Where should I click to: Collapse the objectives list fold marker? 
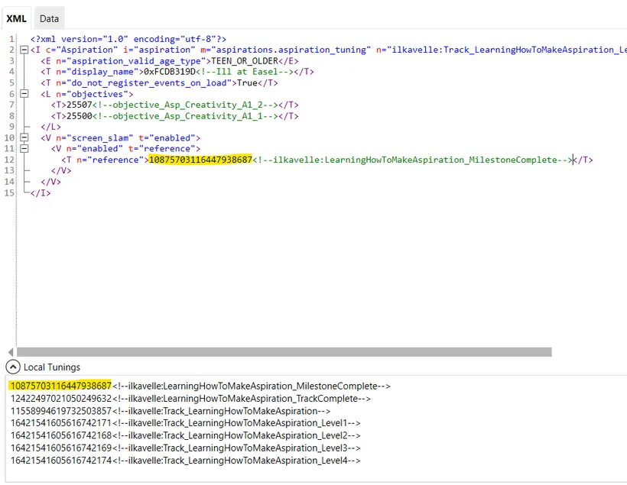pos(24,94)
